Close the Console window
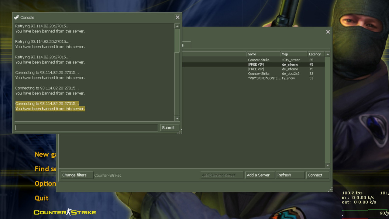 point(177,17)
